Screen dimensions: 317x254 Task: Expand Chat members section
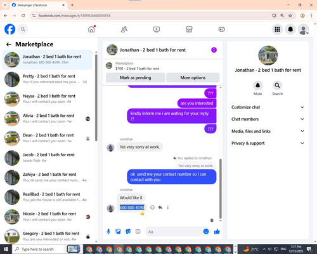coord(268,119)
